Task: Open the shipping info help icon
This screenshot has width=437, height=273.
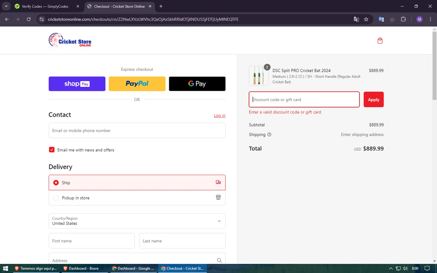Action: (269, 134)
